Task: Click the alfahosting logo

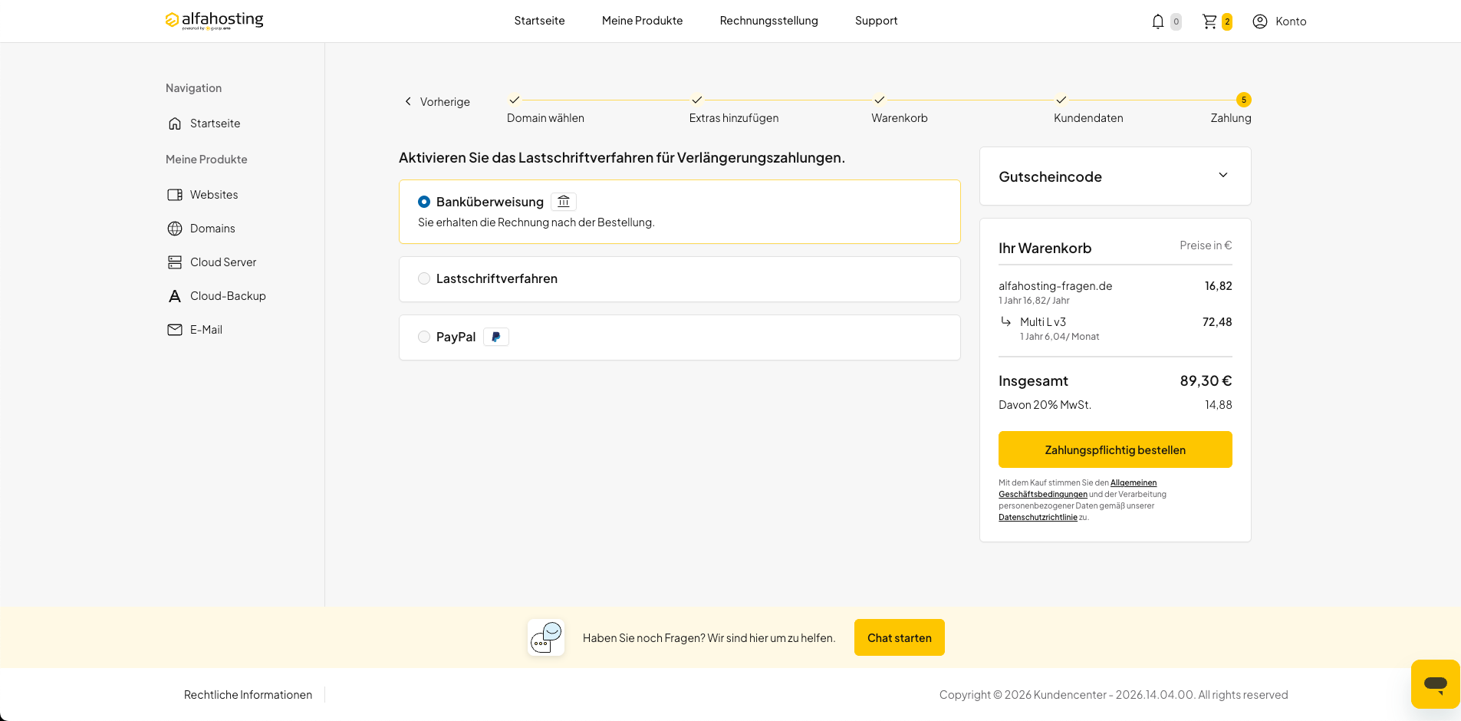Action: [214, 20]
